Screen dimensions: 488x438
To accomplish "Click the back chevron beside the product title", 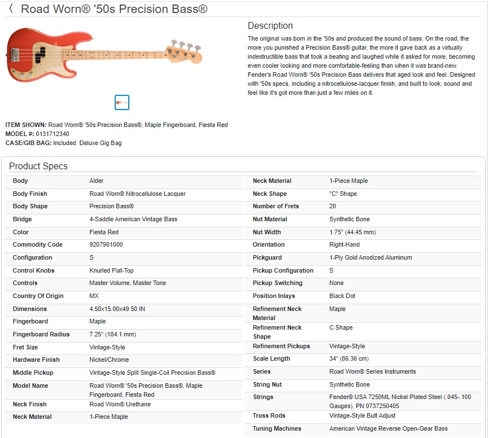I will click(x=11, y=8).
